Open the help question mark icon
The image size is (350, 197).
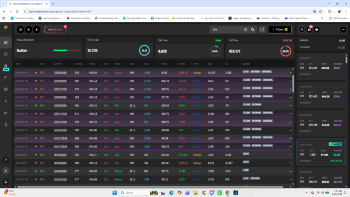click(x=6, y=160)
